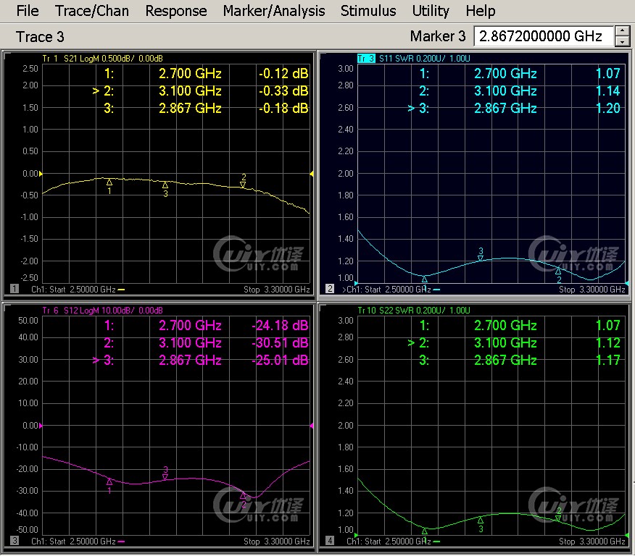The image size is (635, 556).
Task: Click S21 plot Stop 3.30000 GHz label
Action: click(x=277, y=289)
